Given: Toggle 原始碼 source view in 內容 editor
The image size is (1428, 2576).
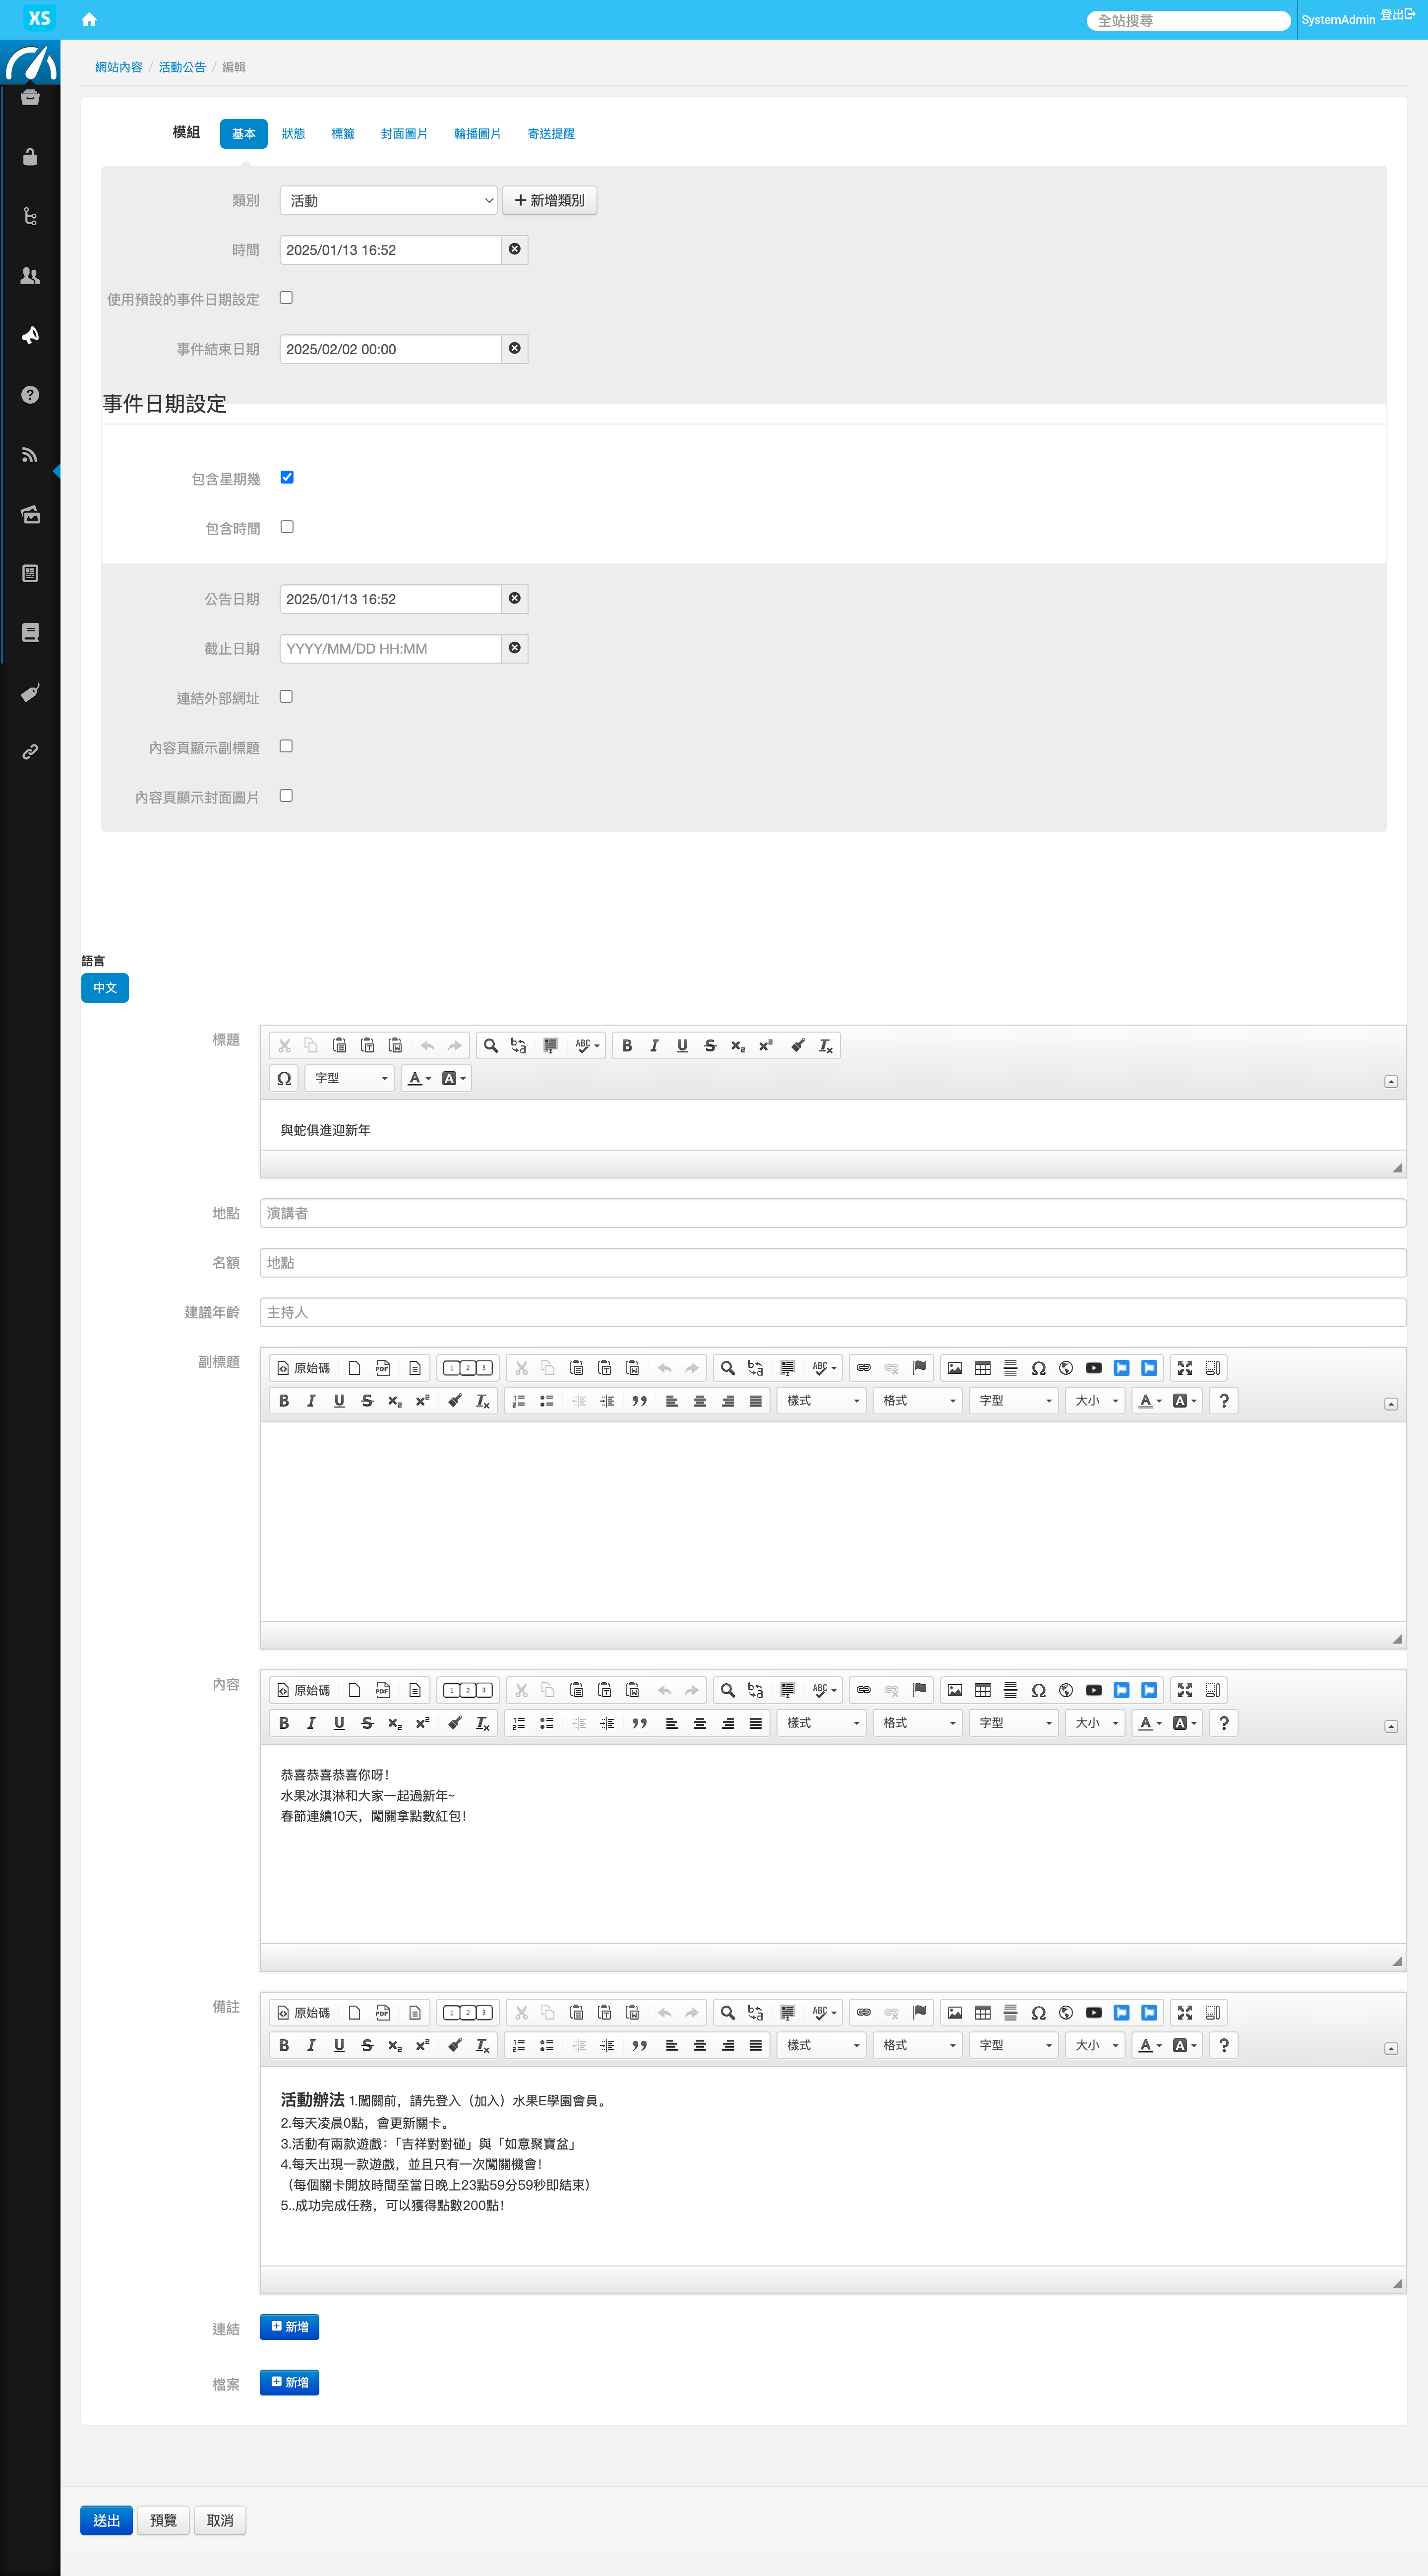Looking at the screenshot, I should click(x=303, y=1690).
